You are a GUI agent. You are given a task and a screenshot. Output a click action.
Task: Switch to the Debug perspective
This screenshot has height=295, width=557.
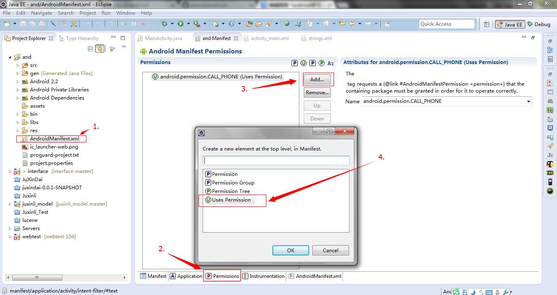[x=539, y=24]
